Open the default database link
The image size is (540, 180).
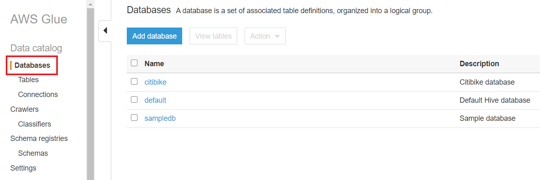pos(155,100)
